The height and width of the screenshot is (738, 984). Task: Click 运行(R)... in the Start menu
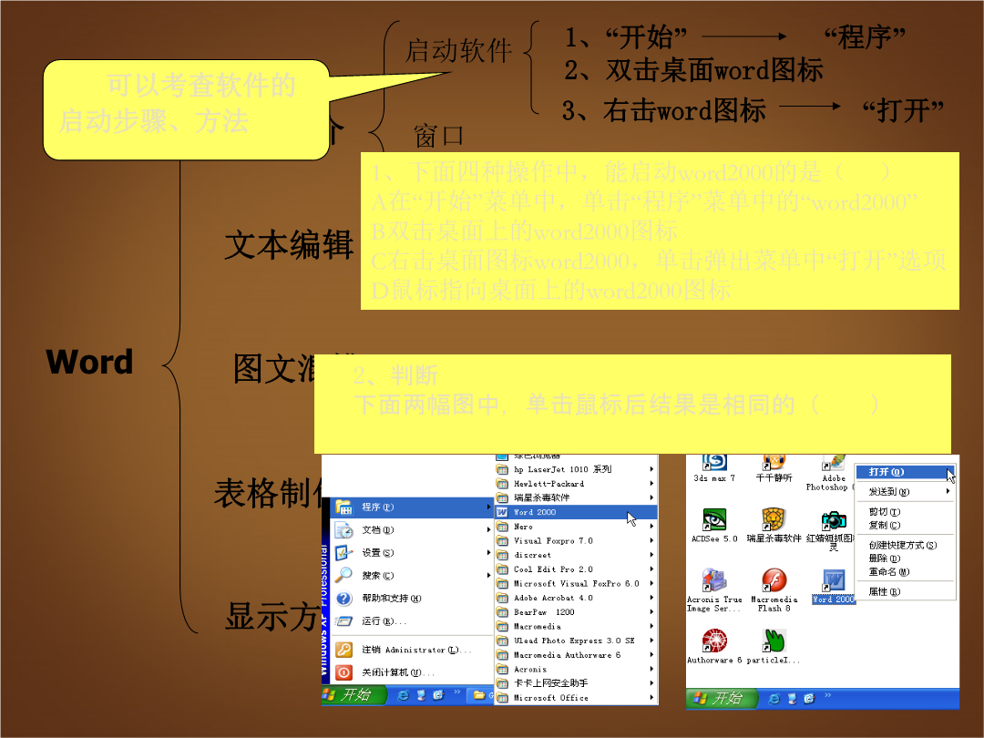413,621
